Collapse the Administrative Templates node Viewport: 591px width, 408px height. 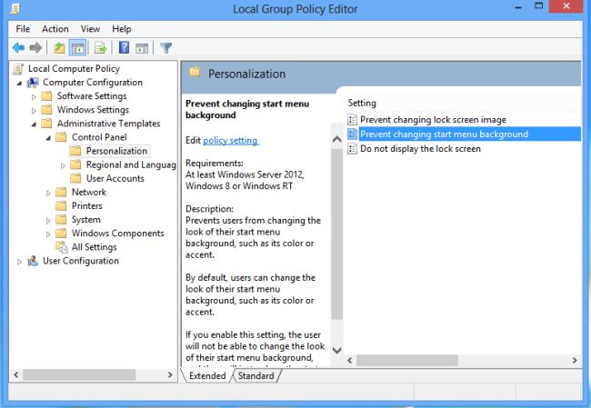tap(34, 124)
